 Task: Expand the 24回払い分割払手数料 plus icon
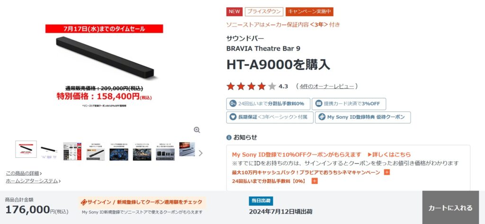(x=314, y=181)
